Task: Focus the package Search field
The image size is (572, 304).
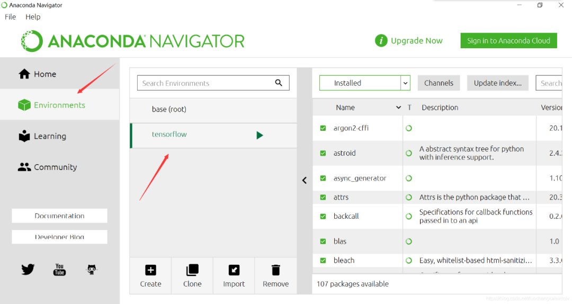Action: [x=549, y=83]
